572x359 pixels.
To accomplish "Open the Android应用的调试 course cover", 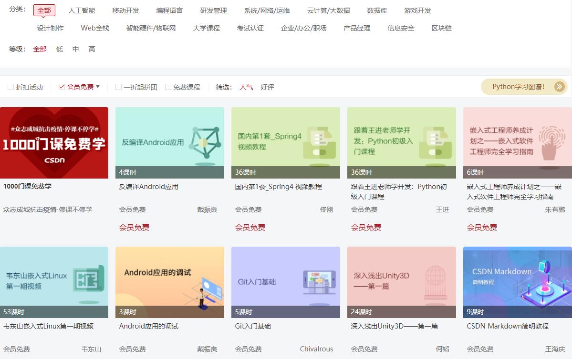I will pos(169,282).
